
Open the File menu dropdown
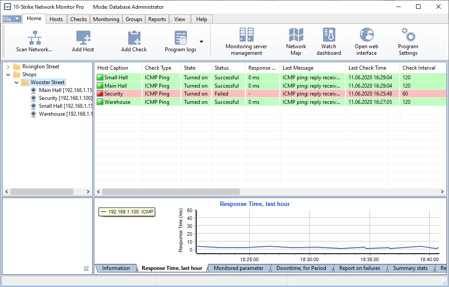[x=12, y=19]
